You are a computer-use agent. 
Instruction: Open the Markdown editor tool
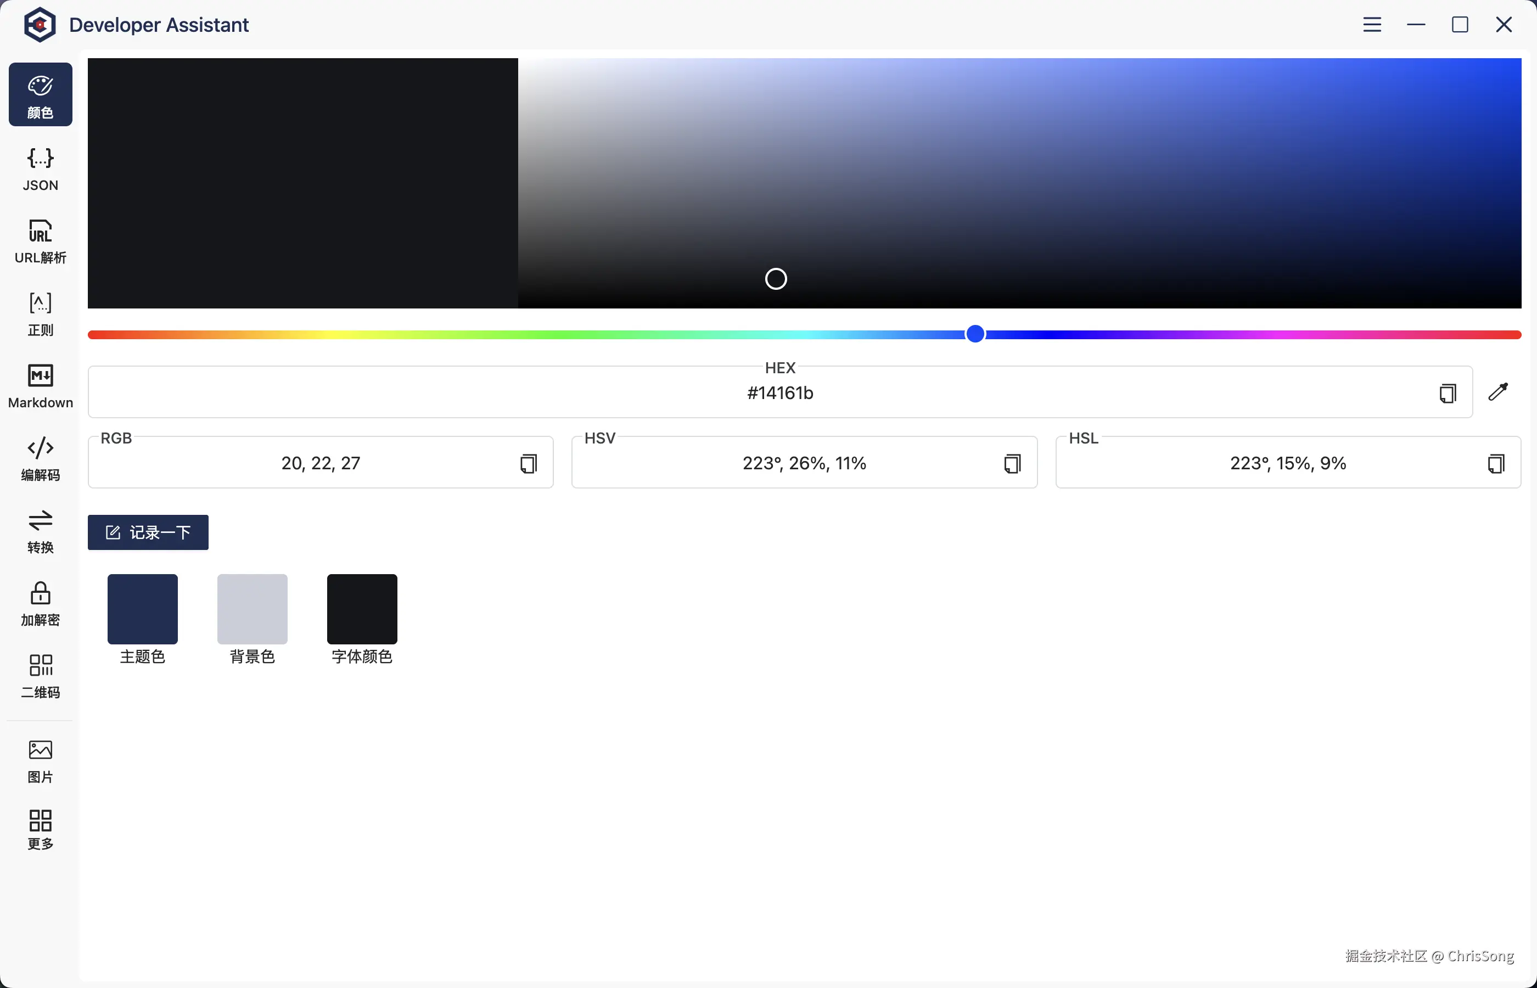41,386
